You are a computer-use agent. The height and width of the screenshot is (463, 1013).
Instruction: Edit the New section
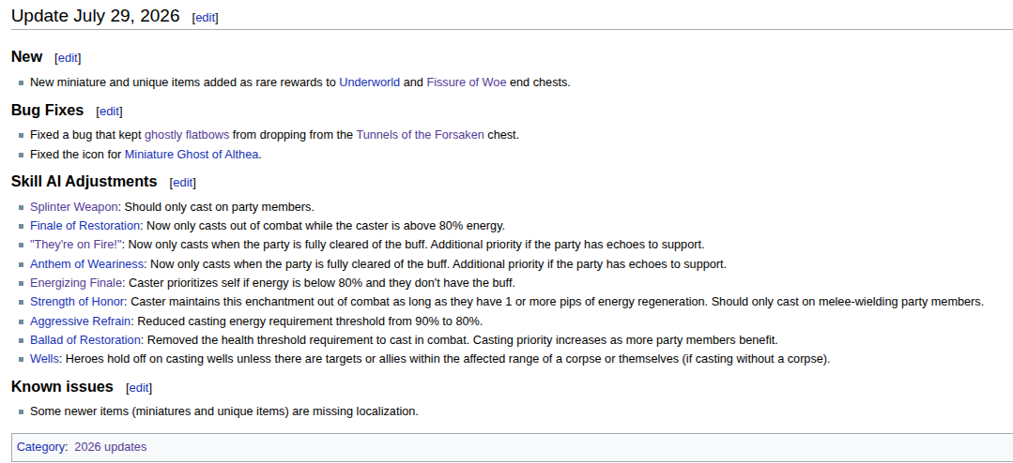(x=68, y=58)
